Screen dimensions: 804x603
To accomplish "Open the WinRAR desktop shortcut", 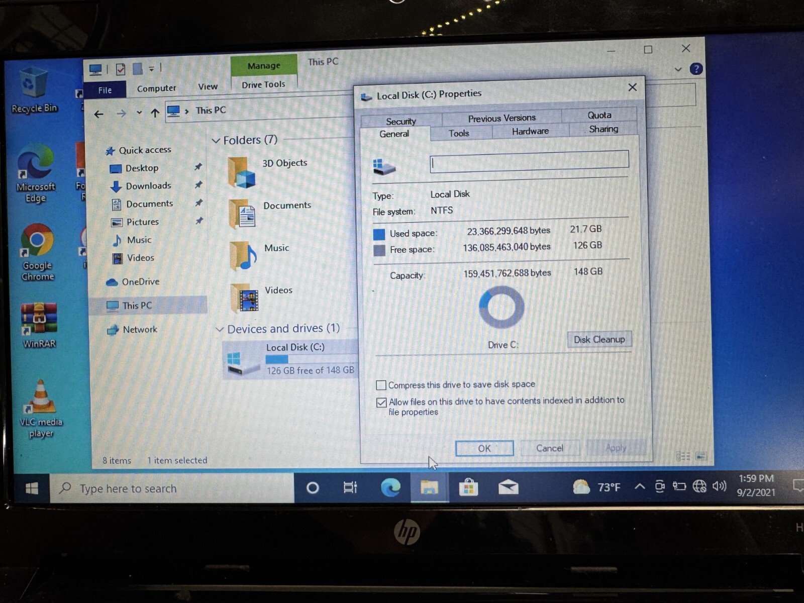I will [x=39, y=325].
